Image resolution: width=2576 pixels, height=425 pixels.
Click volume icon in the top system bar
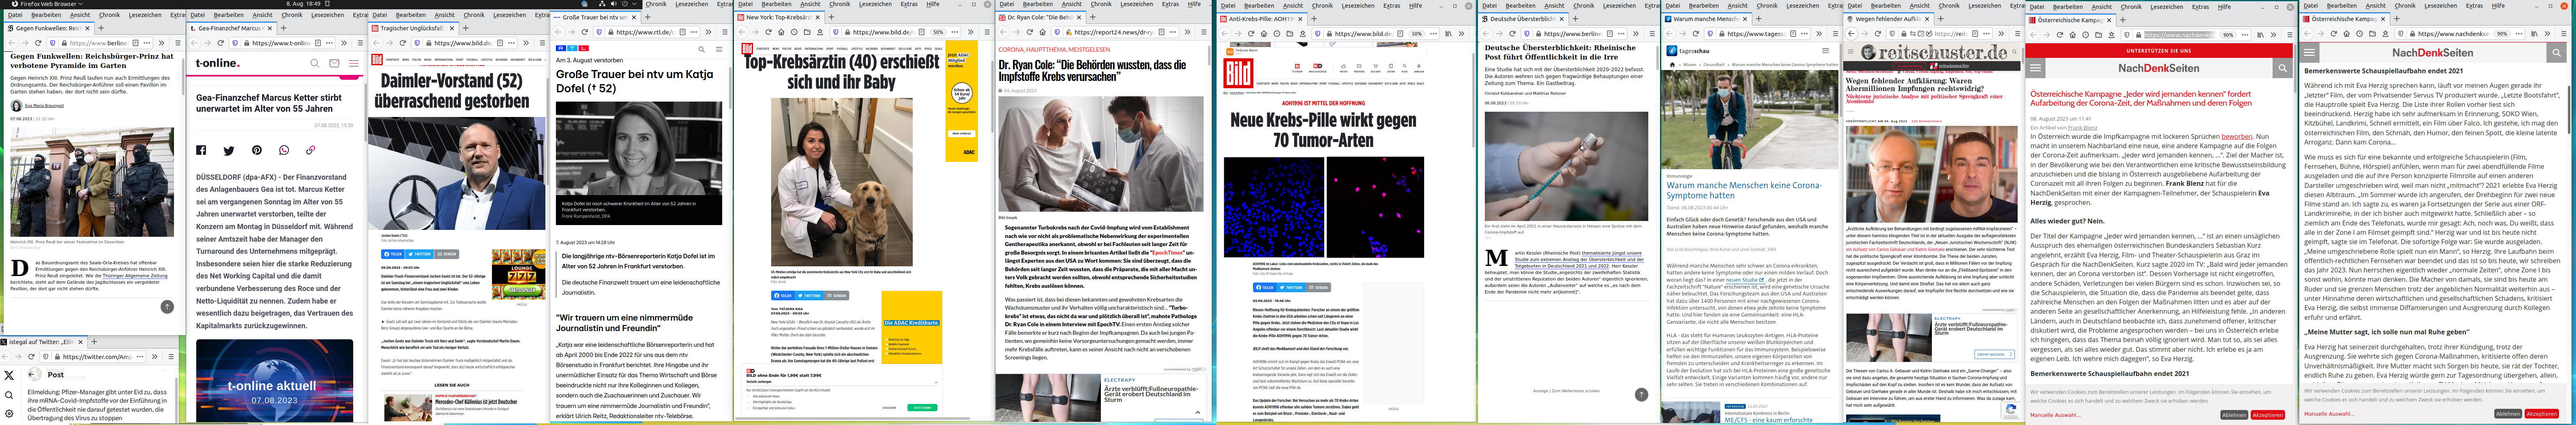pyautogui.click(x=614, y=4)
